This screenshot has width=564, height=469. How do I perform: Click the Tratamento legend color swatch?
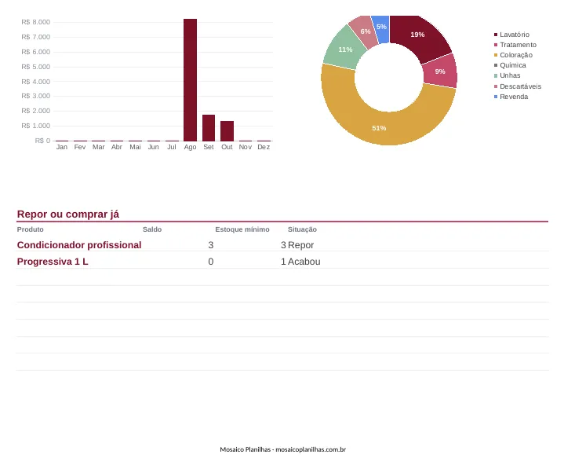point(496,45)
